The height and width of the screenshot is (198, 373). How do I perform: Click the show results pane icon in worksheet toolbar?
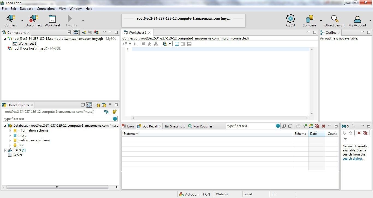177,44
